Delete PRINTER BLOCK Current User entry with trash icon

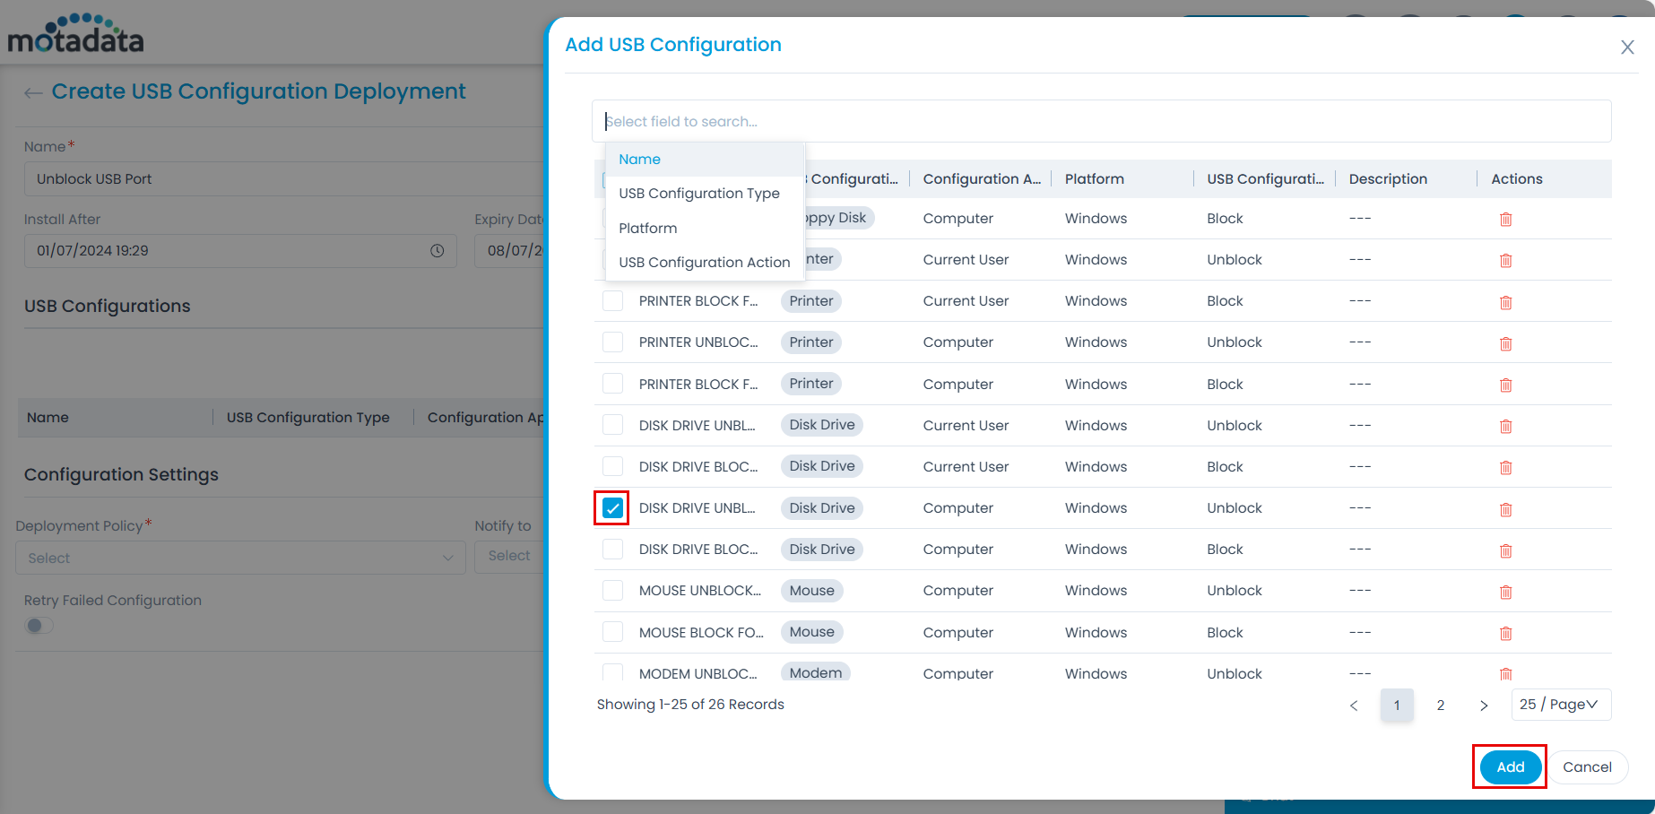[x=1505, y=302]
